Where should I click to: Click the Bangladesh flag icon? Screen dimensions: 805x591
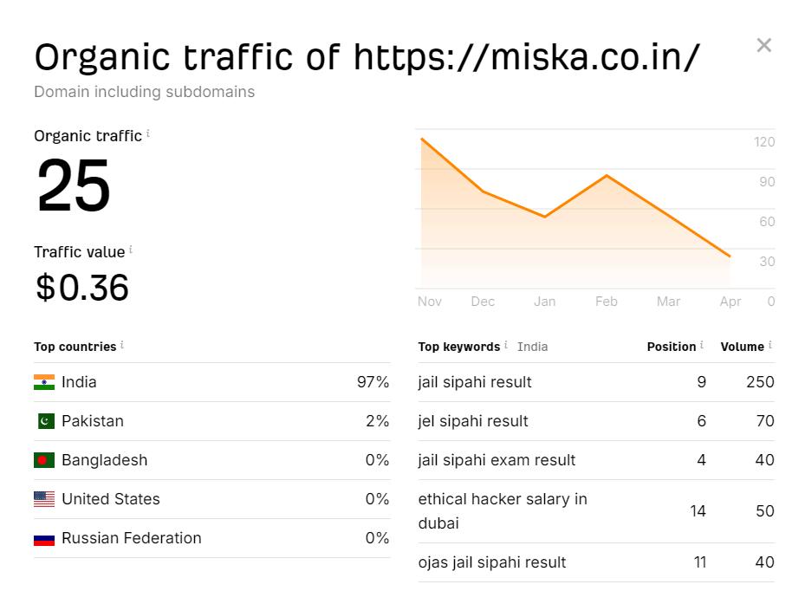44,460
